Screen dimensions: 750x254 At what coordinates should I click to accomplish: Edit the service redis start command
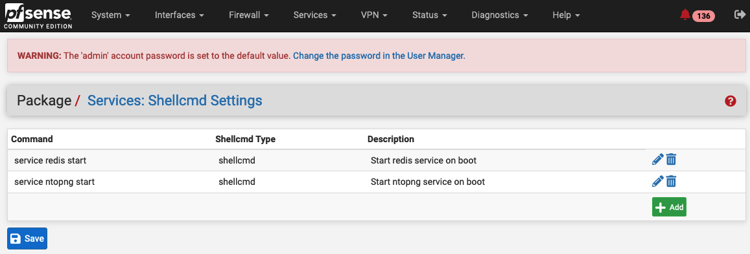coord(658,159)
